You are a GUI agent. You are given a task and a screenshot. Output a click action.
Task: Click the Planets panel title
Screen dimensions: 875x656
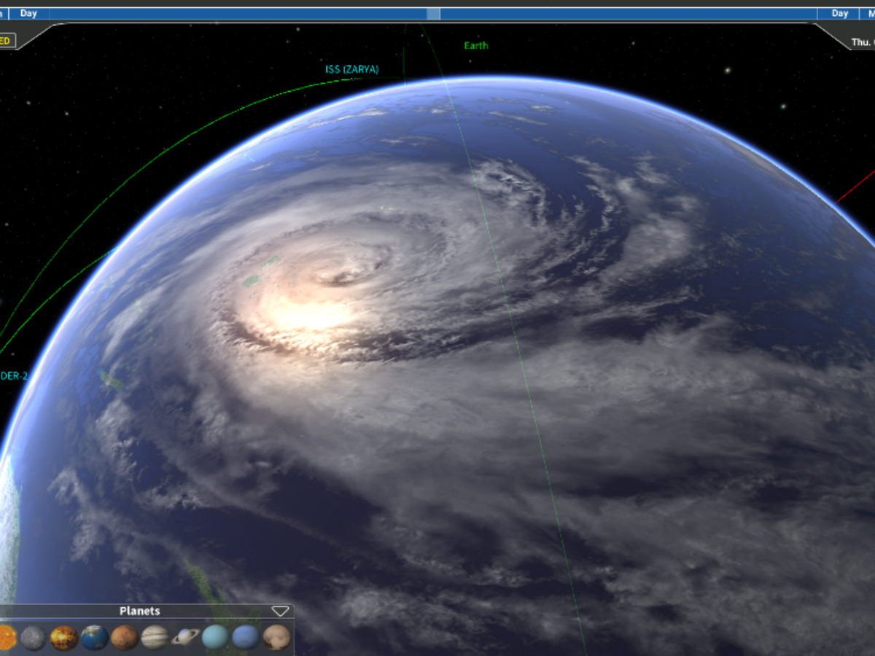point(139,611)
